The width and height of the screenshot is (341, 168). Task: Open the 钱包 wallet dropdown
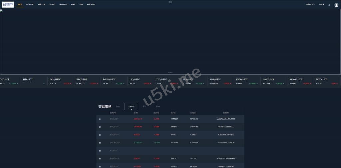point(321,5)
